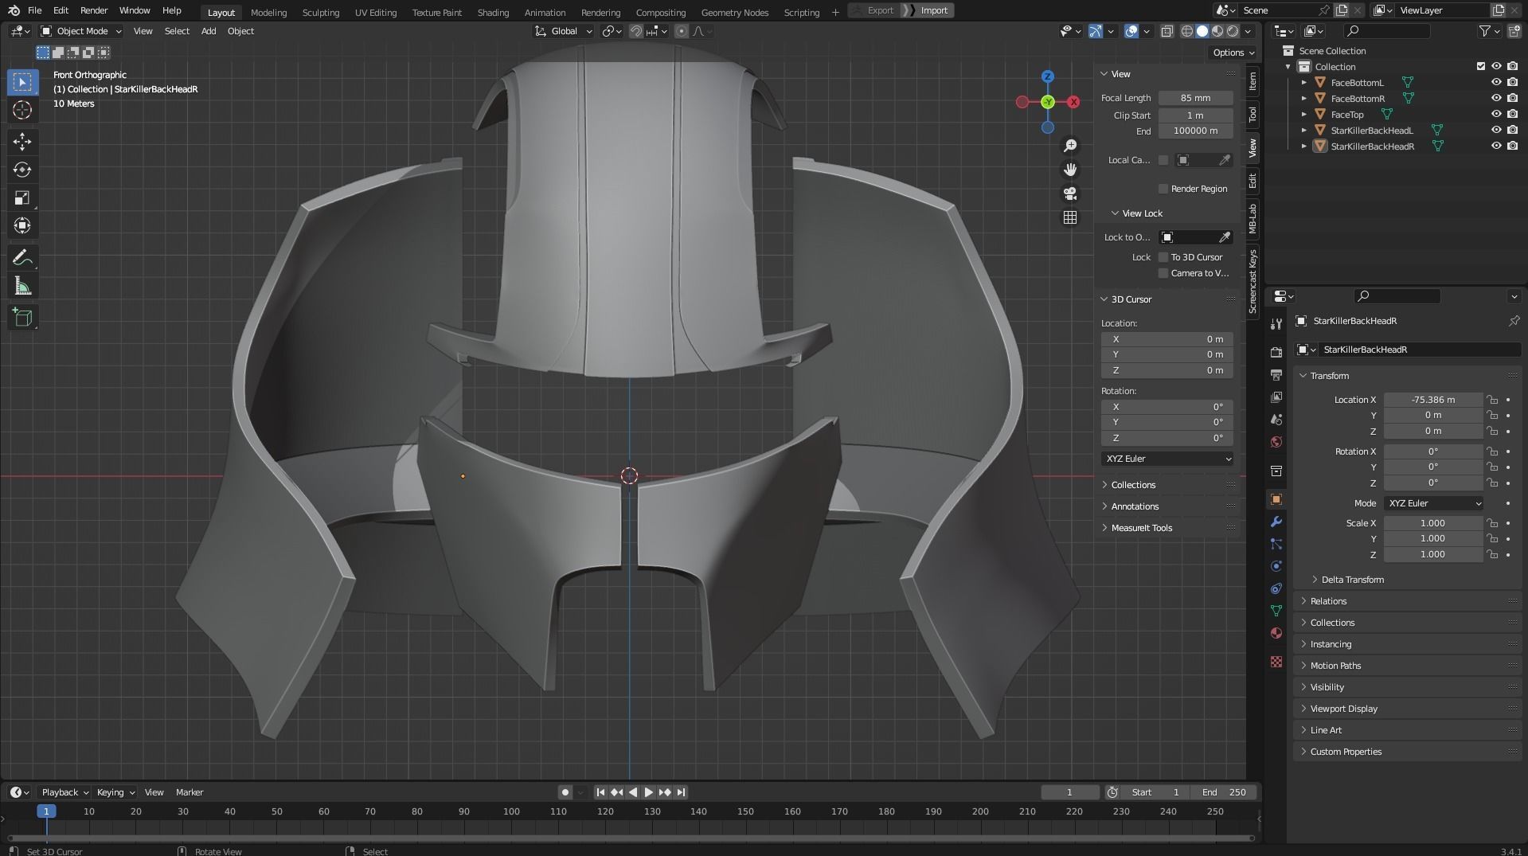
Task: Enable the Render Region checkbox
Action: click(1163, 189)
